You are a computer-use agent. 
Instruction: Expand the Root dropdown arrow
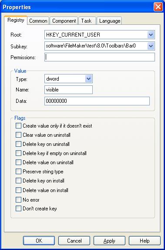pos(151,35)
